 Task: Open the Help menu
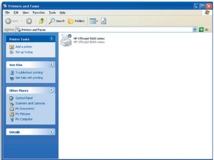pos(63,13)
